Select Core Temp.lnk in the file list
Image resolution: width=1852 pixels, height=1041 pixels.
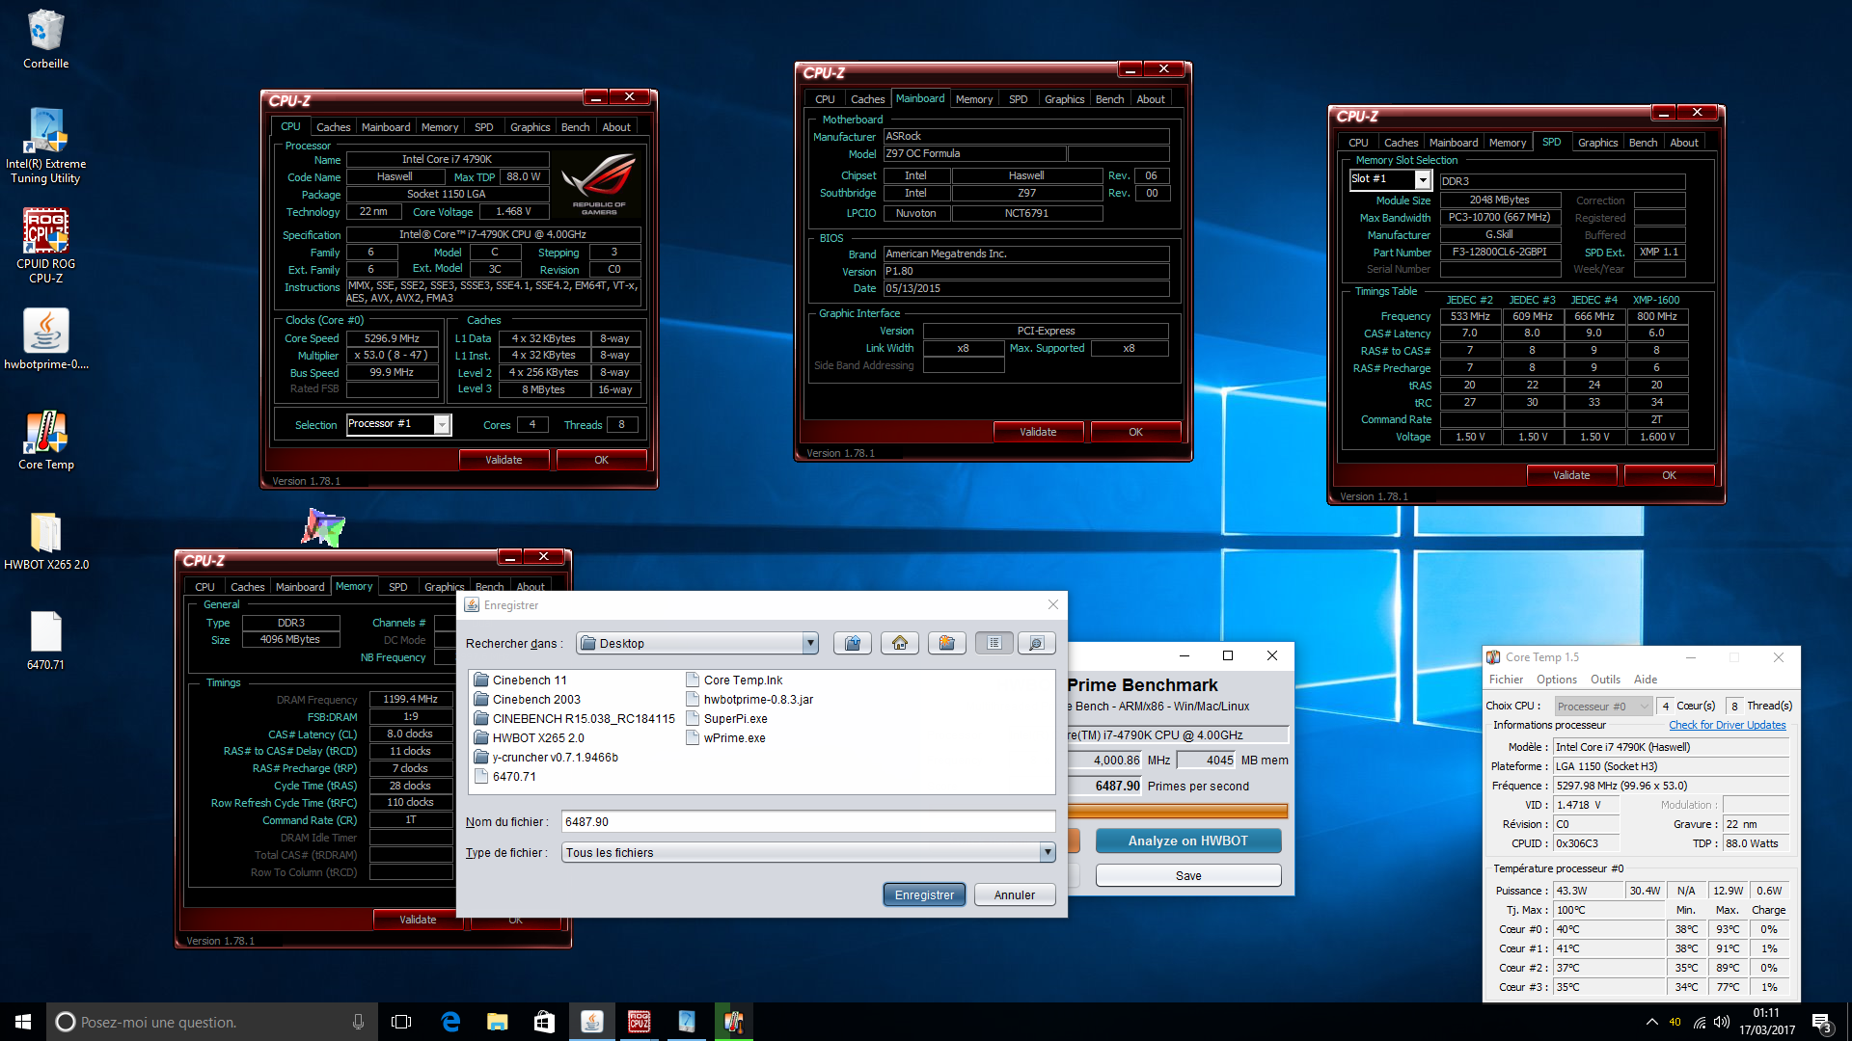(734, 680)
